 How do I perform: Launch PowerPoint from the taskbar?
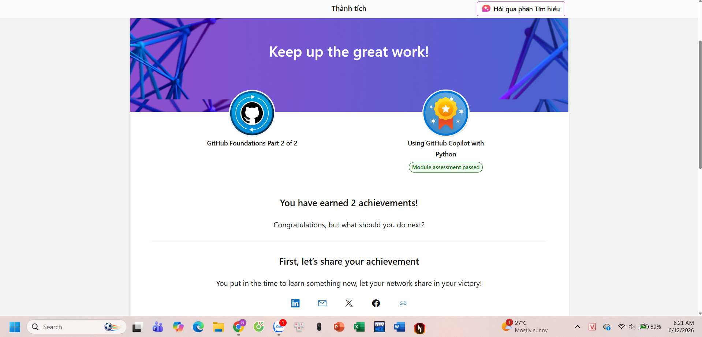[339, 327]
